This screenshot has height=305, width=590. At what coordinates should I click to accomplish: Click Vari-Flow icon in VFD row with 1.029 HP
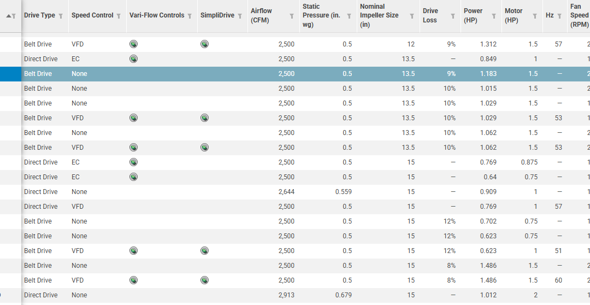tap(134, 118)
